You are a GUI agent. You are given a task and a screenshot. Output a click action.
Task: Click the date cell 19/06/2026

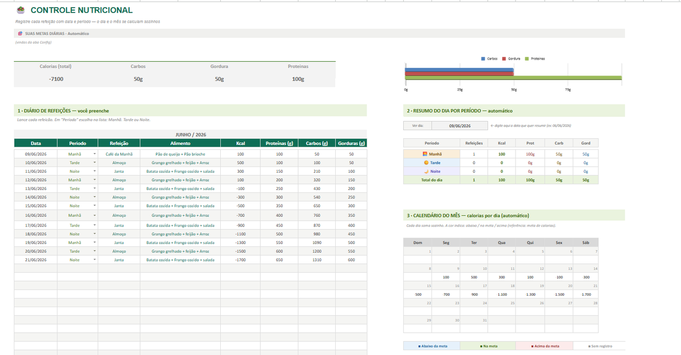point(36,242)
